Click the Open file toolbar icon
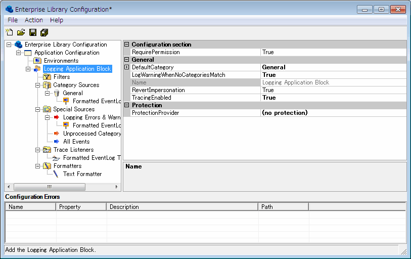Viewport: 411px width, 259px height. 21,33
